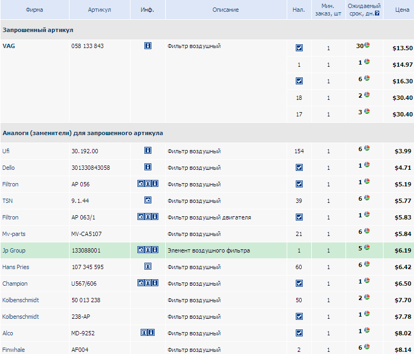
Task: Open the parameters icon for Filtron AP 056
Action: (148, 184)
